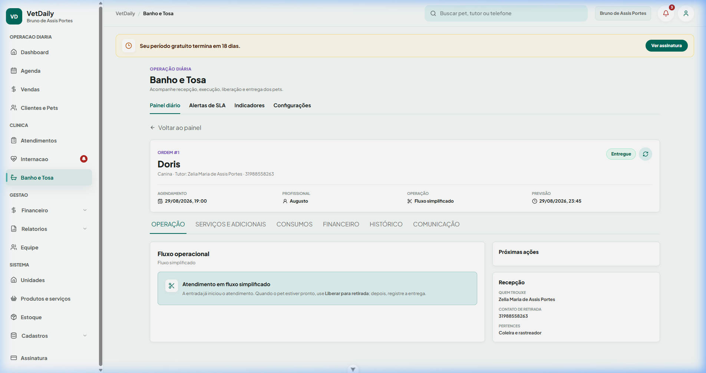The height and width of the screenshot is (373, 706).
Task: Open Equipe in the Gestao group
Action: [49, 248]
